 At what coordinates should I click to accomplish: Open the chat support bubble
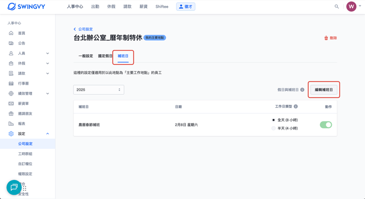(x=14, y=187)
